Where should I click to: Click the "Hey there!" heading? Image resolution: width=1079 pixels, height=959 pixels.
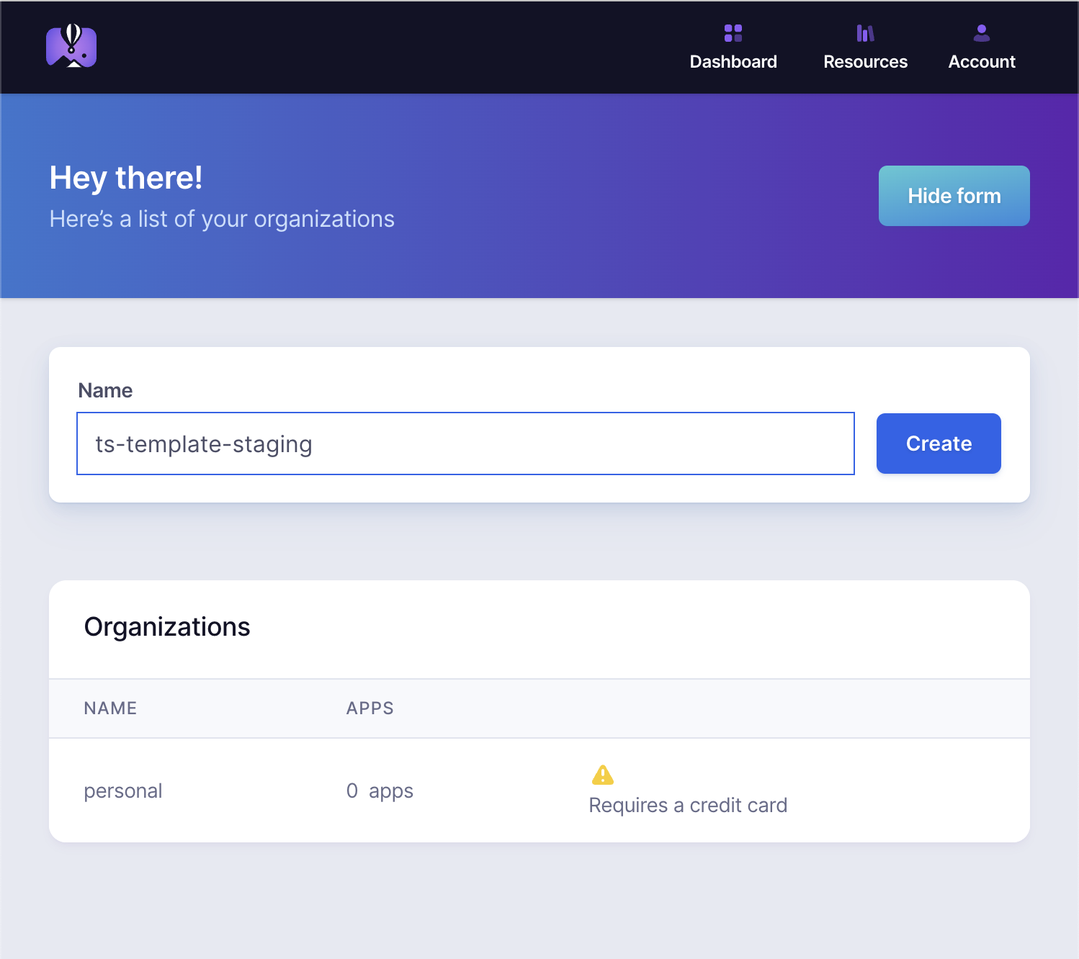tap(126, 178)
